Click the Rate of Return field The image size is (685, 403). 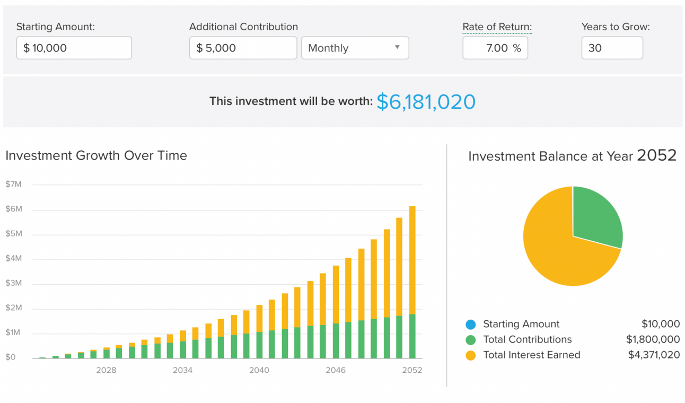point(495,48)
